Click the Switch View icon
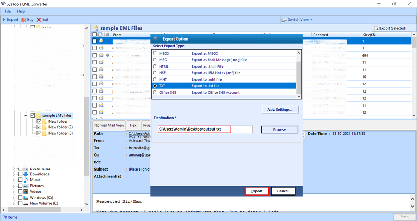 coord(284,20)
